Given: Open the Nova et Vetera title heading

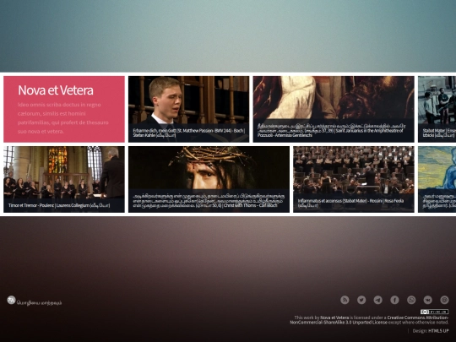Looking at the screenshot, I should coord(56,90).
